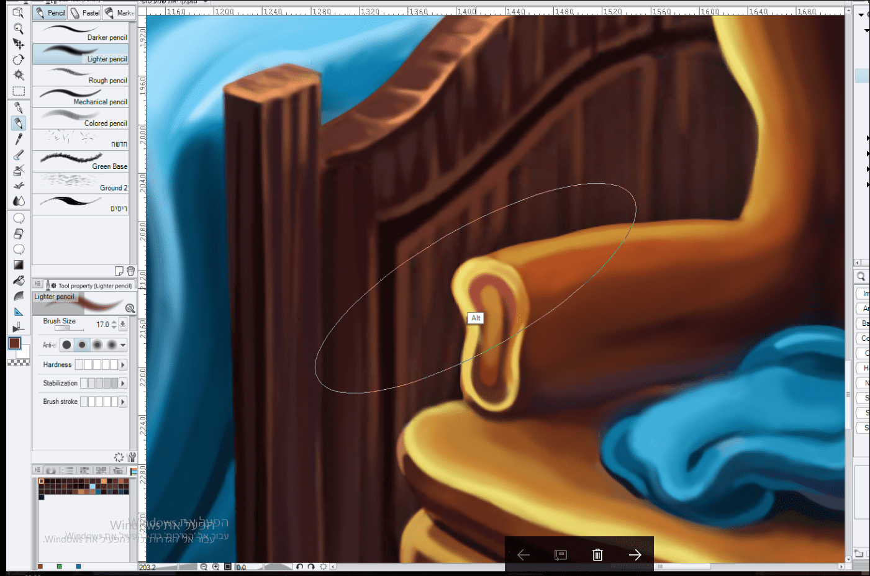Select the Fill bucket tool
The height and width of the screenshot is (576, 870).
tap(19, 281)
